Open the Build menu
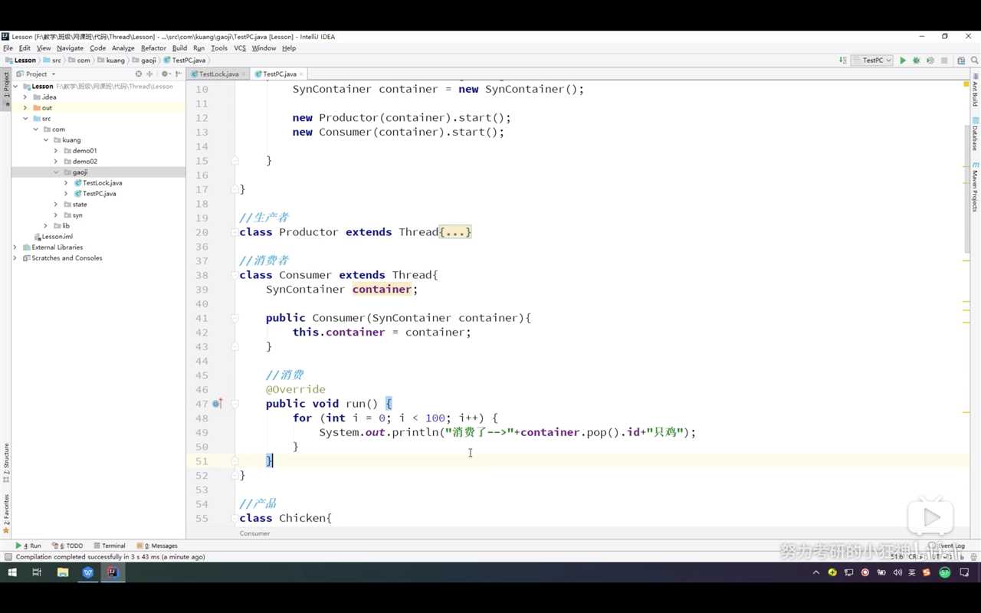 (x=179, y=48)
